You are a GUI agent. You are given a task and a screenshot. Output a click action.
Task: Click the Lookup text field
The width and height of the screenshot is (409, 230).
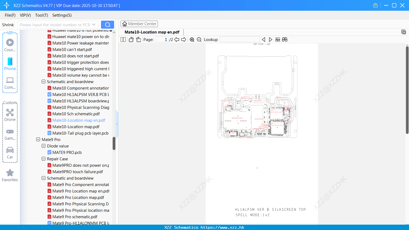pyautogui.click(x=240, y=39)
